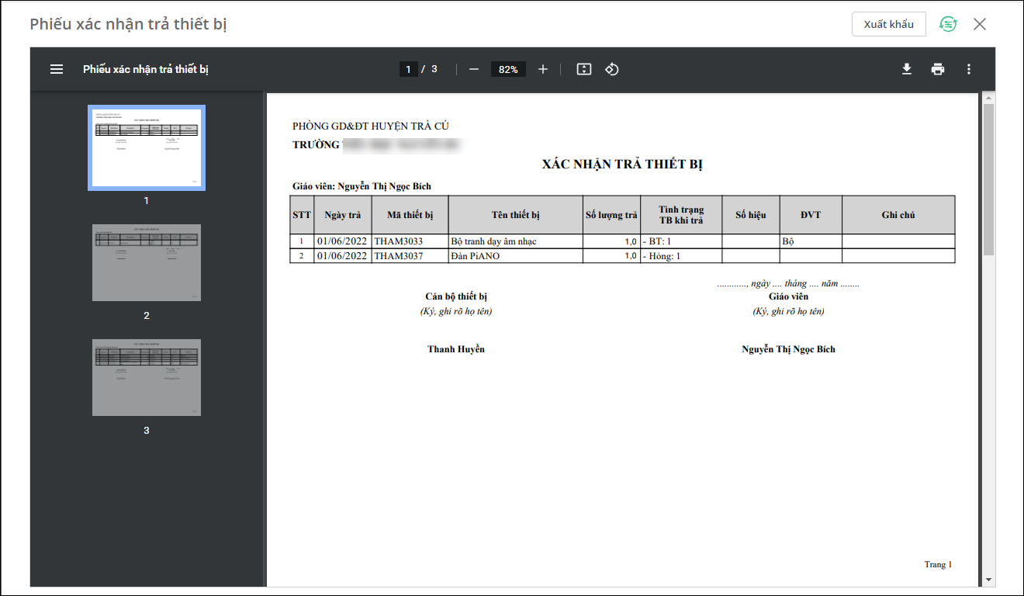
Task: Click the 'Giáo viên: Nguyễn Thị Ngọc Bích' line
Action: 362,186
